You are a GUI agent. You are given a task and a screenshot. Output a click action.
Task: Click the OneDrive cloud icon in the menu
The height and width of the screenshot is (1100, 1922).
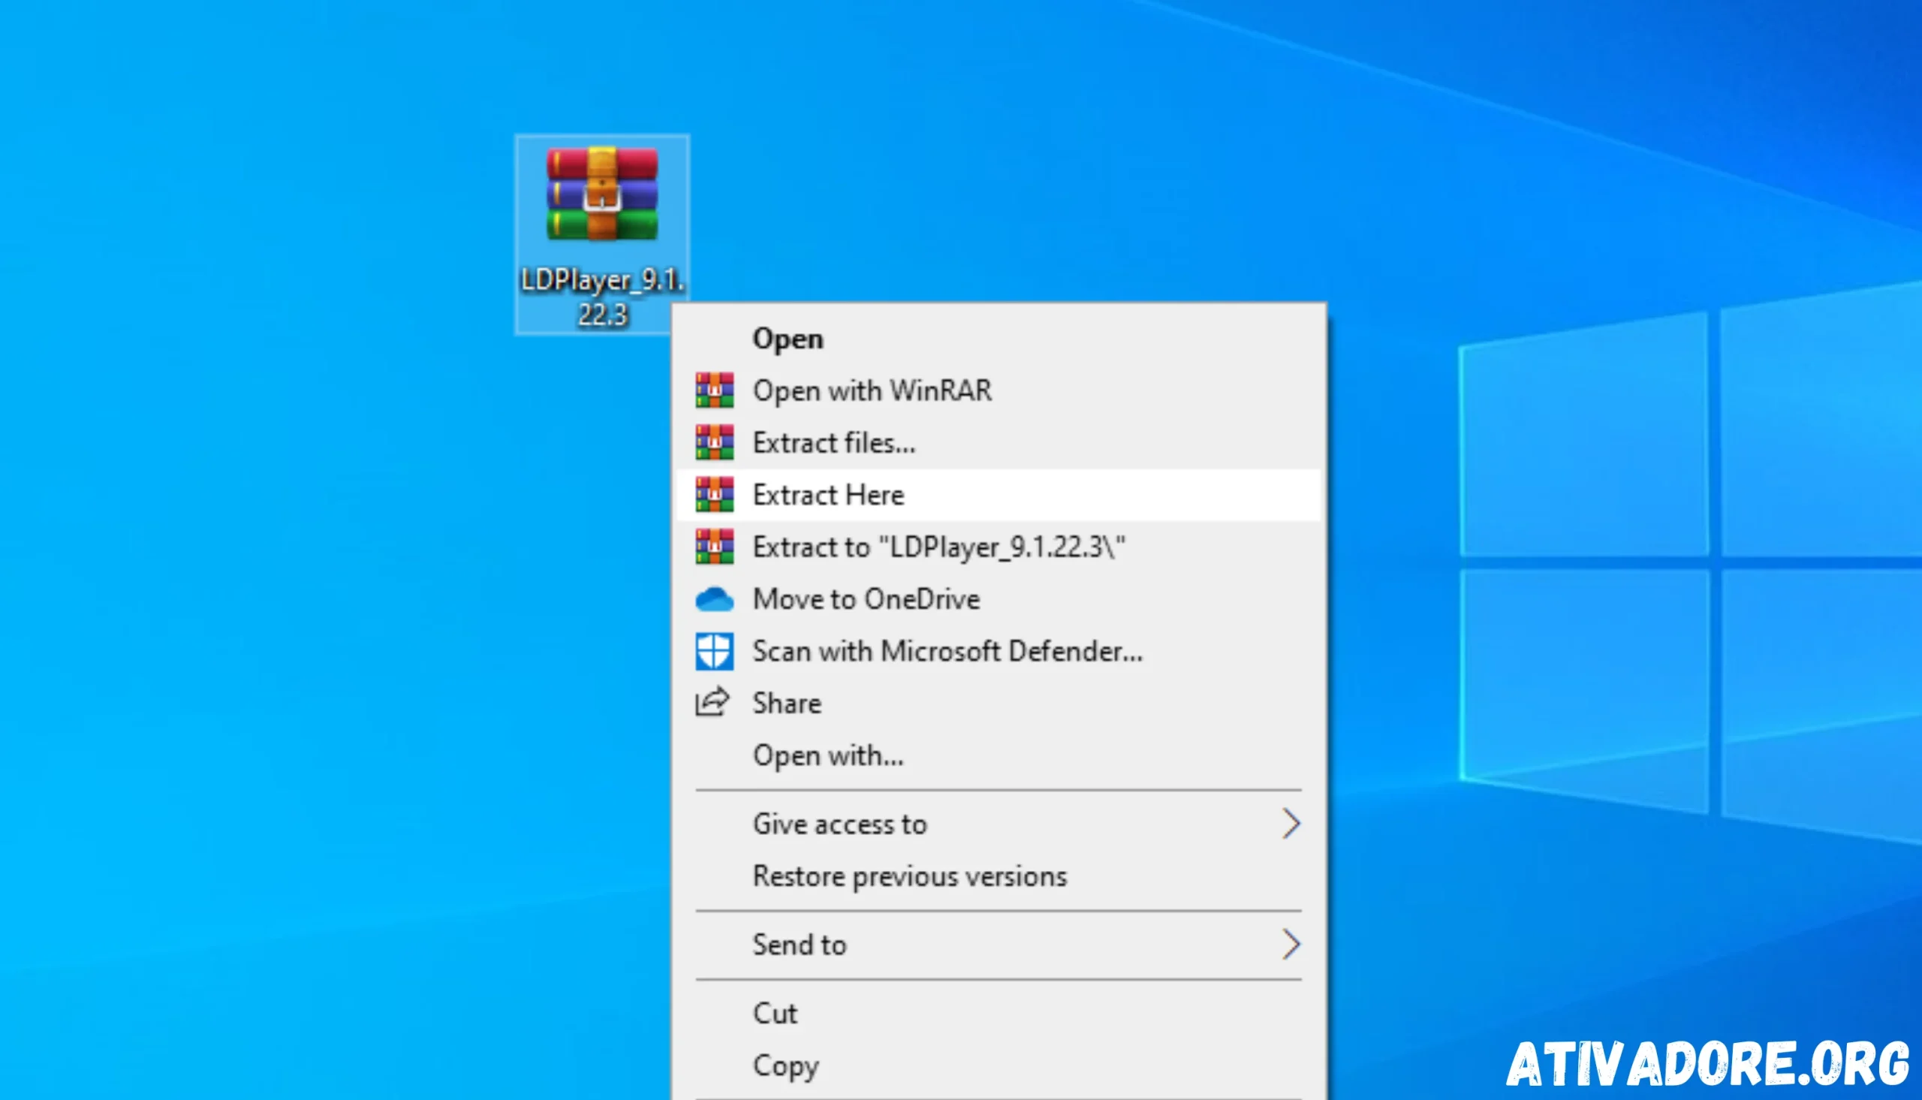coord(714,599)
